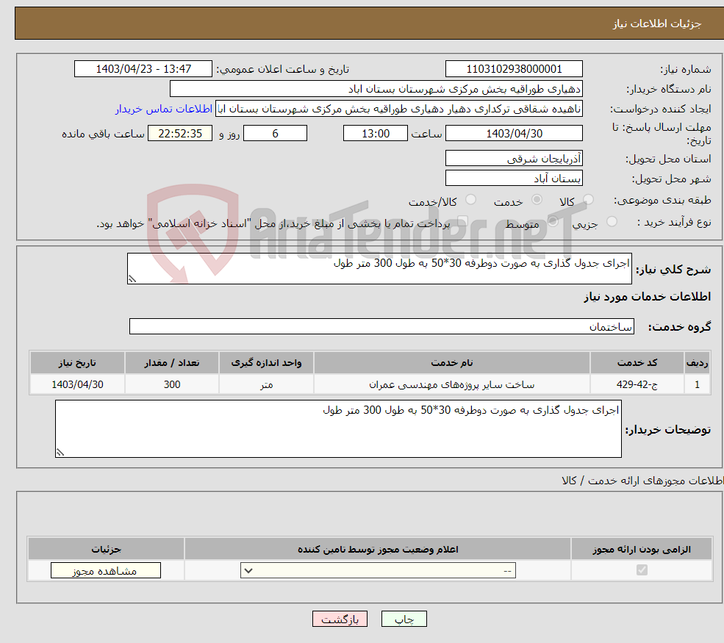Viewport: 724px width, 643px height.
Task: Click the buyer organization name field
Action: (376, 89)
